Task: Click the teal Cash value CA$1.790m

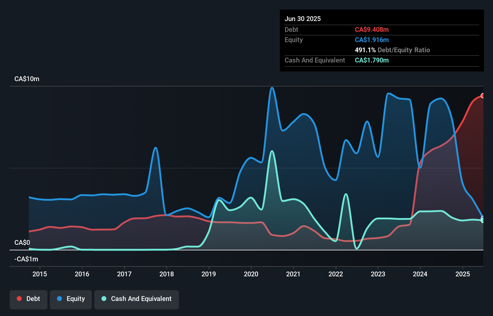Action: 371,60
